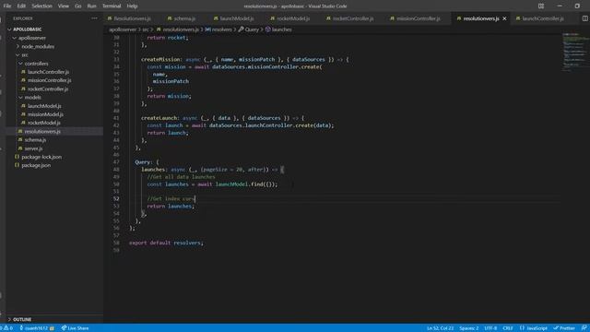590x332 pixels.
Task: Open launchController.js in the Explorer tree
Action: pyautogui.click(x=48, y=72)
